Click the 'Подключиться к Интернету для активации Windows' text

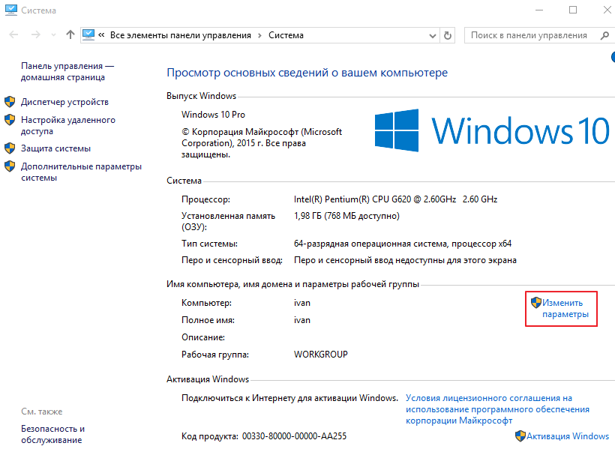point(289,398)
